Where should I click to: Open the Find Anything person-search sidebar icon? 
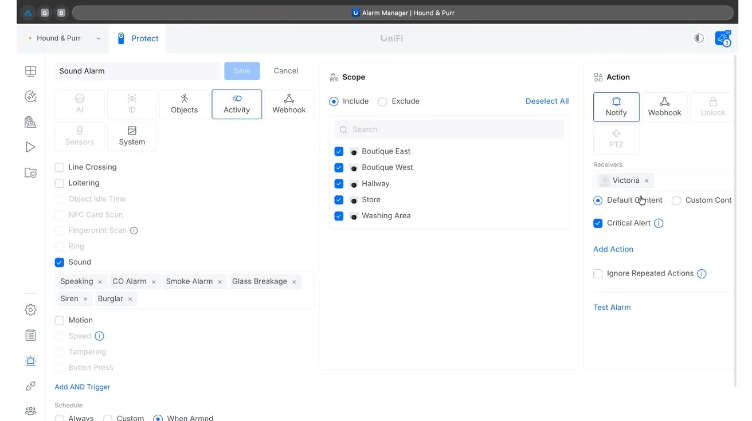point(30,121)
